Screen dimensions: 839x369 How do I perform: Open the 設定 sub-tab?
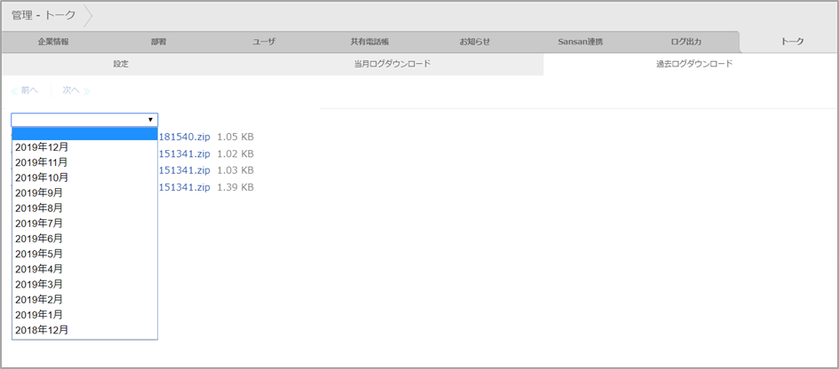(x=121, y=64)
